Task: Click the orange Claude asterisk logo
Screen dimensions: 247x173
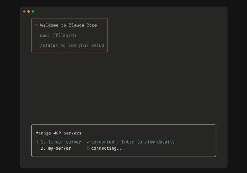Action: tap(36, 25)
